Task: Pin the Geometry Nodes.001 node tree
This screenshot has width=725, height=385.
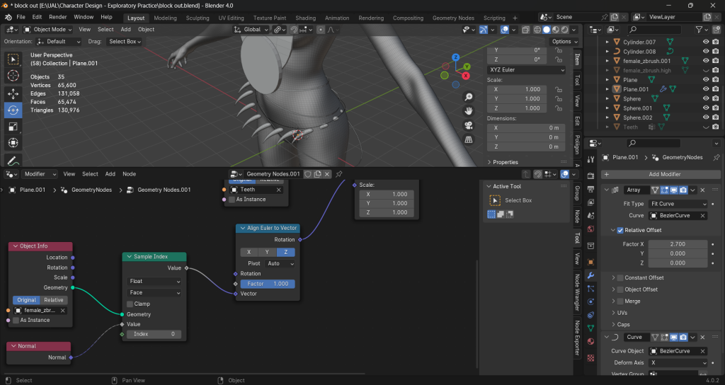Action: [339, 174]
